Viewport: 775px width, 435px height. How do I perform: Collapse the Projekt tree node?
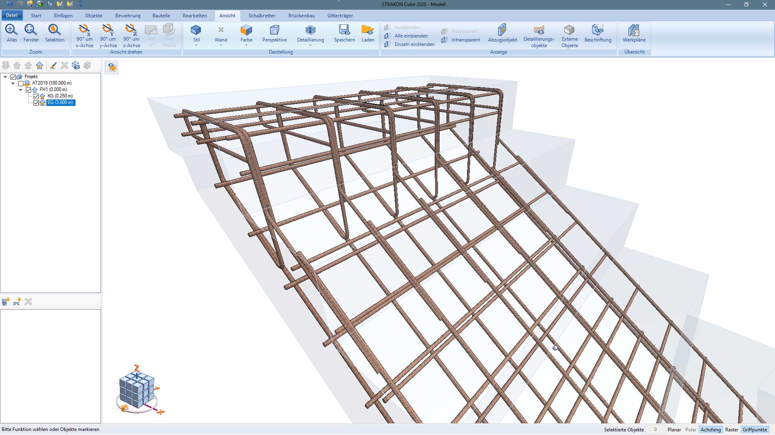(5, 77)
